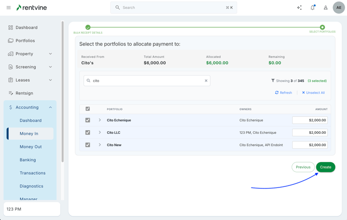Viewport: 347px width, 220px height.
Task: Open the hamburger menu icon
Action: (8, 8)
